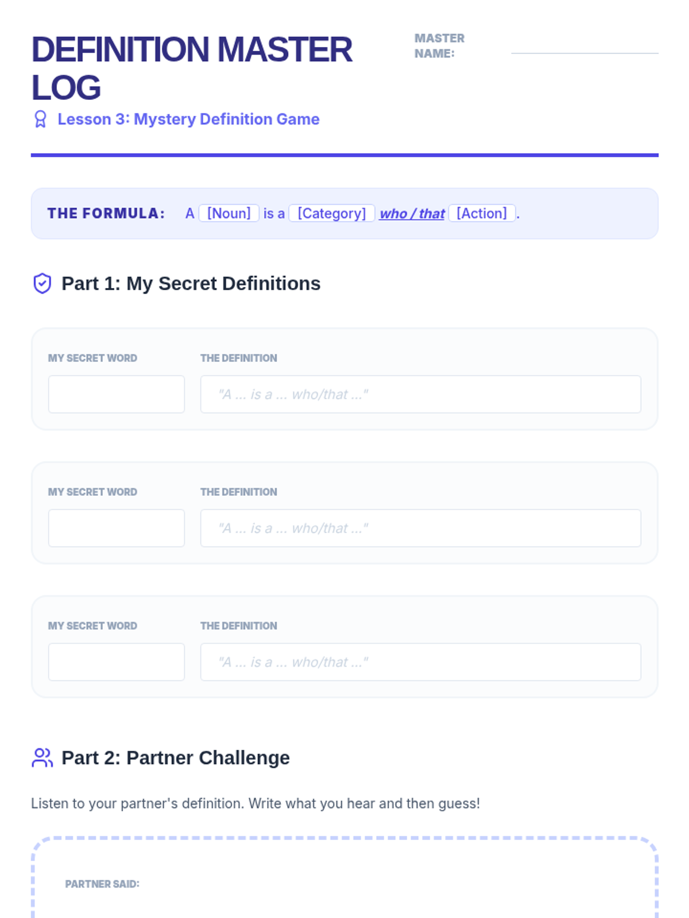Select the second definition text field
The height and width of the screenshot is (918, 689).
pos(420,528)
